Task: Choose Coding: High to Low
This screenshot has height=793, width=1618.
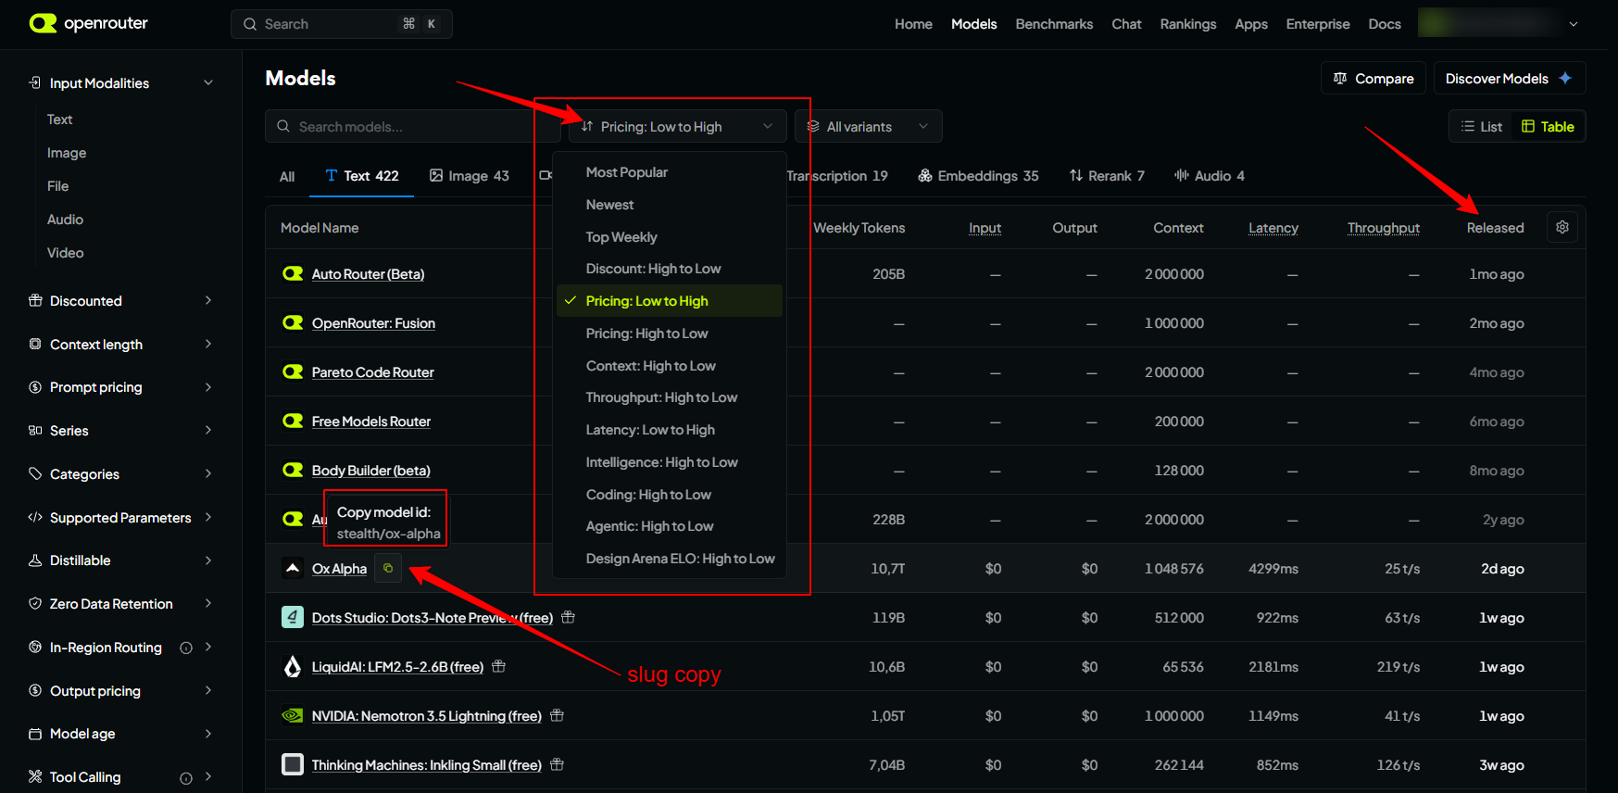Action: click(670, 495)
